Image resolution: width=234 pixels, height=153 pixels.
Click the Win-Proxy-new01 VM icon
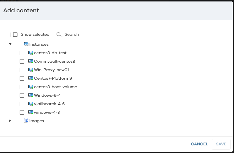point(31,70)
